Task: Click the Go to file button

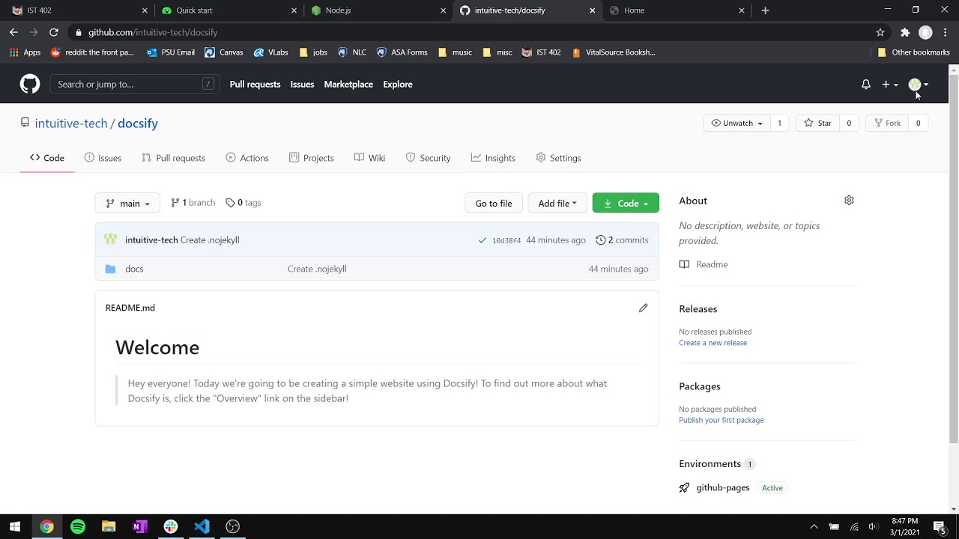Action: point(494,203)
